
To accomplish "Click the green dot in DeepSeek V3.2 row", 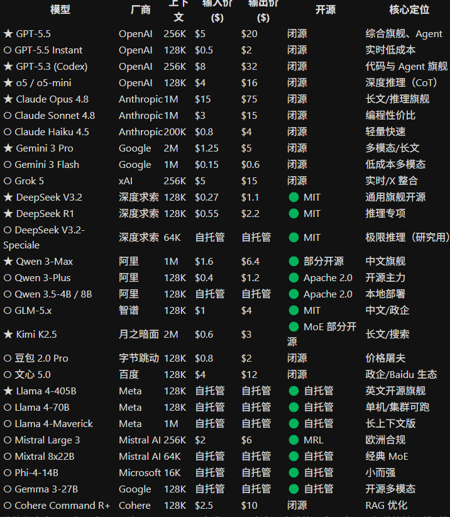I will click(x=294, y=197).
